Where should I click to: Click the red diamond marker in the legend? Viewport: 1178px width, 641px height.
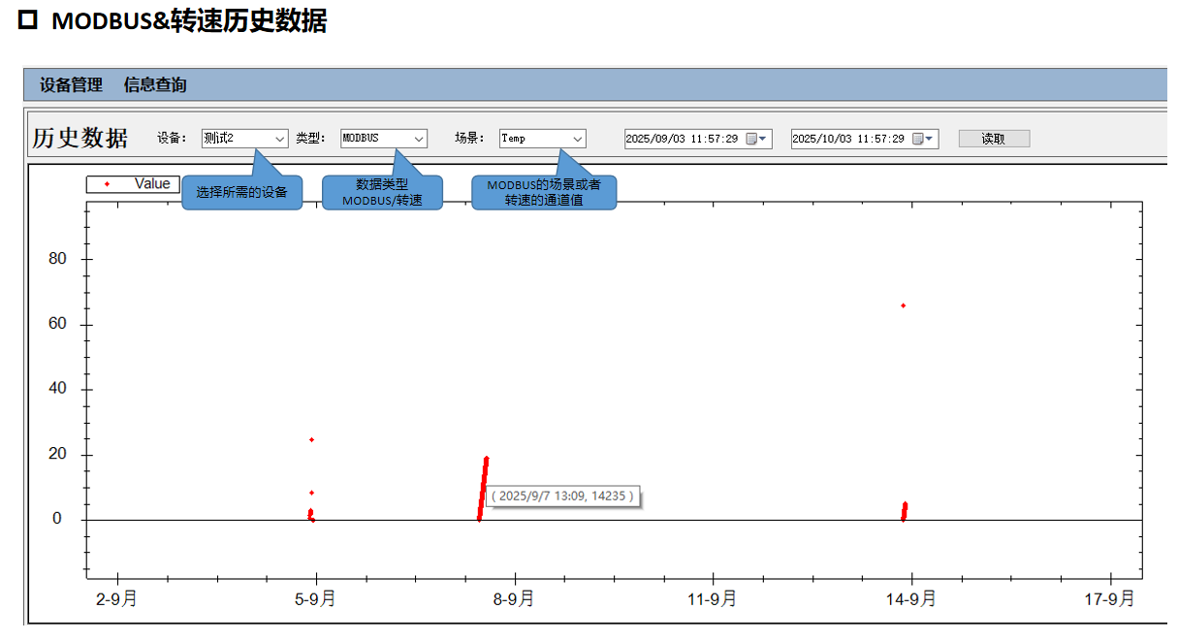pos(107,184)
